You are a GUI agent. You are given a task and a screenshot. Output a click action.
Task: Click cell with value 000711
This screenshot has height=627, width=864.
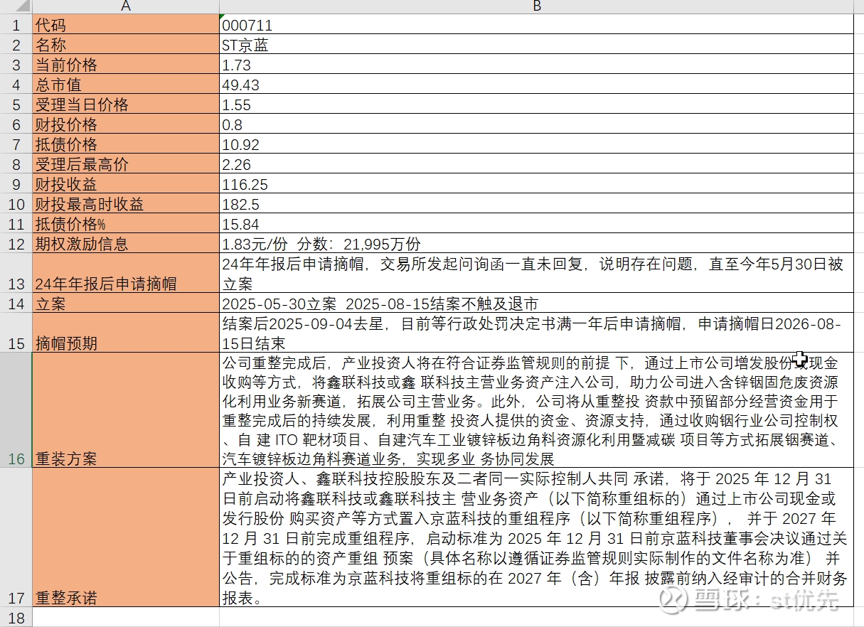537,24
